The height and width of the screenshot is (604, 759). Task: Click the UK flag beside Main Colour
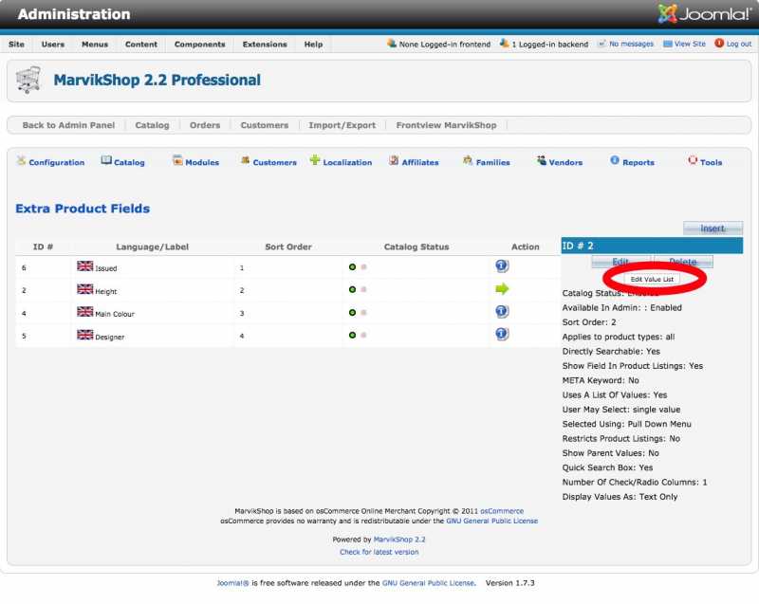tap(84, 312)
